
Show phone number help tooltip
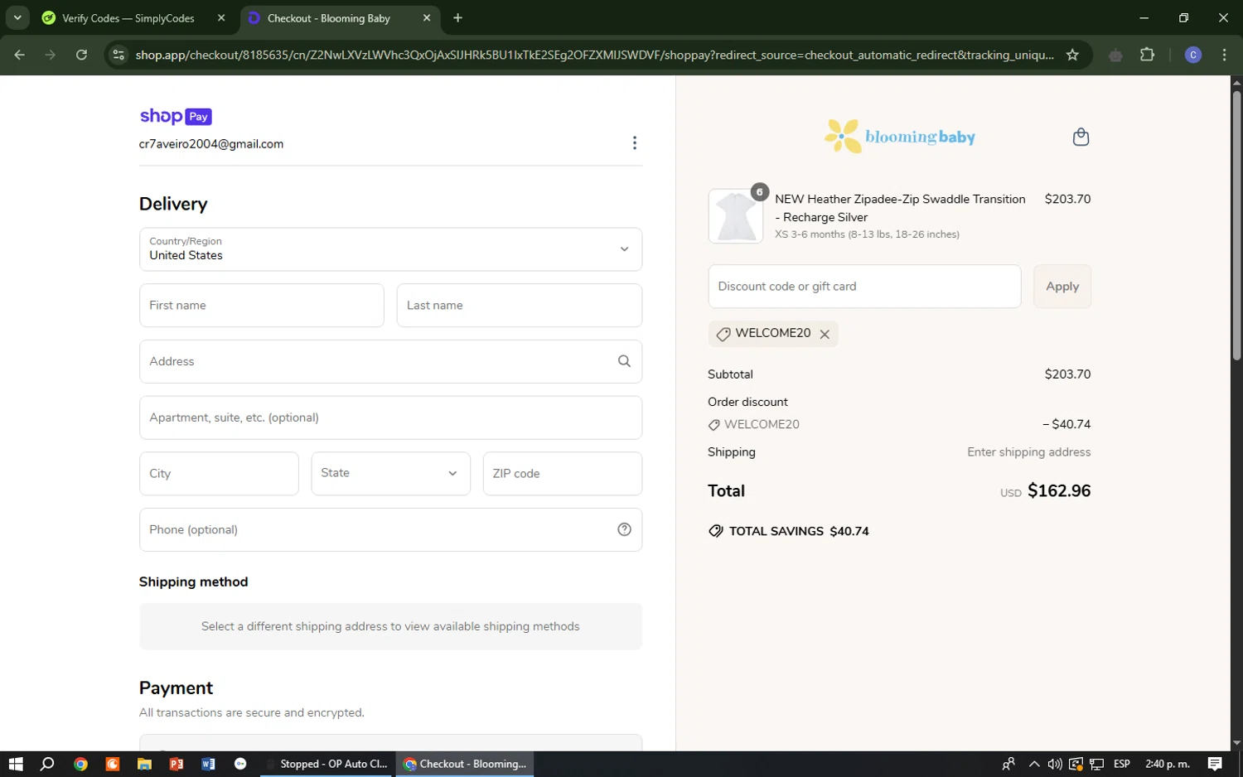point(624,529)
